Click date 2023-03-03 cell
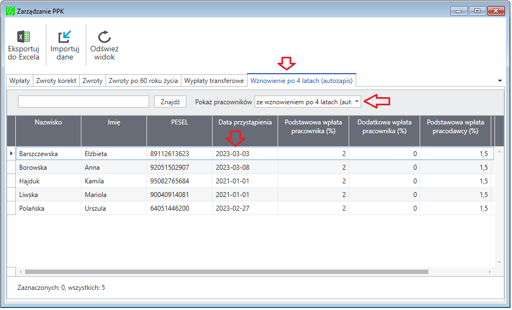Screen dimensions: 512x310 click(245, 153)
